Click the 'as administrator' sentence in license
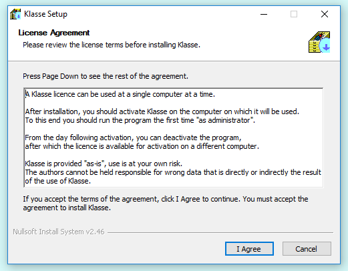This screenshot has height=271, width=348. (x=140, y=120)
